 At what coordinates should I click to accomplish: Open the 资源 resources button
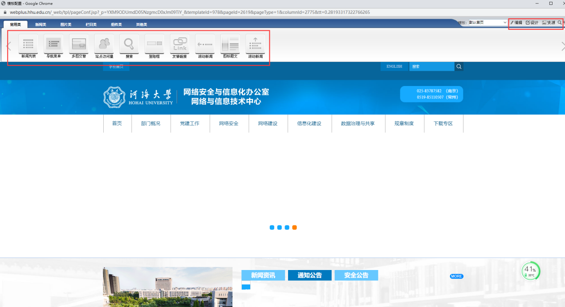click(549, 22)
